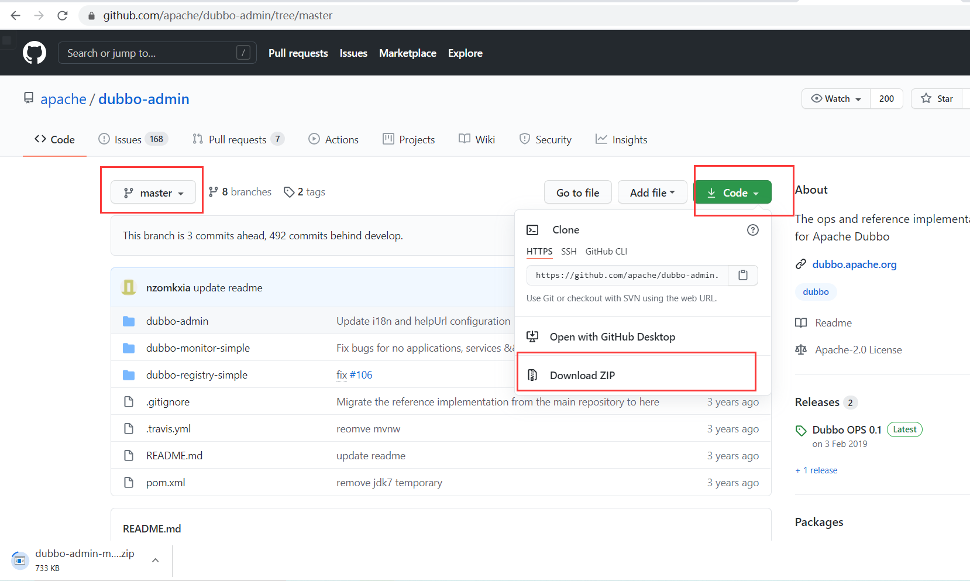Open the master branch dropdown
The width and height of the screenshot is (970, 581).
153,192
